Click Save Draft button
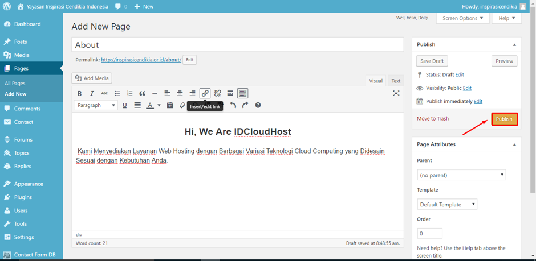 click(432, 61)
